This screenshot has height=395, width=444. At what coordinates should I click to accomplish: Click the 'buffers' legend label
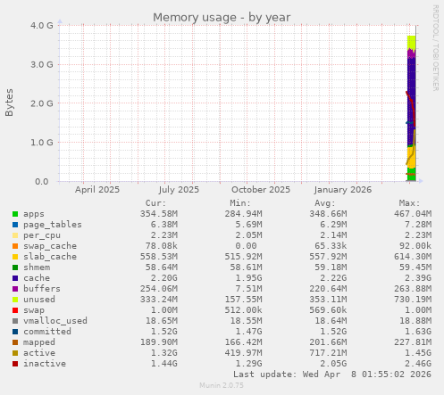pyautogui.click(x=42, y=289)
